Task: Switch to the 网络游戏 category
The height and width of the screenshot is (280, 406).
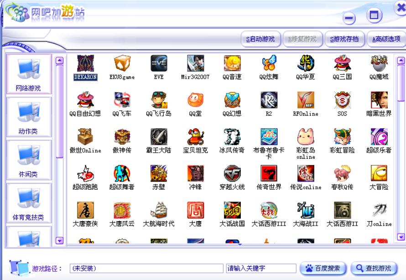Action: pos(29,74)
